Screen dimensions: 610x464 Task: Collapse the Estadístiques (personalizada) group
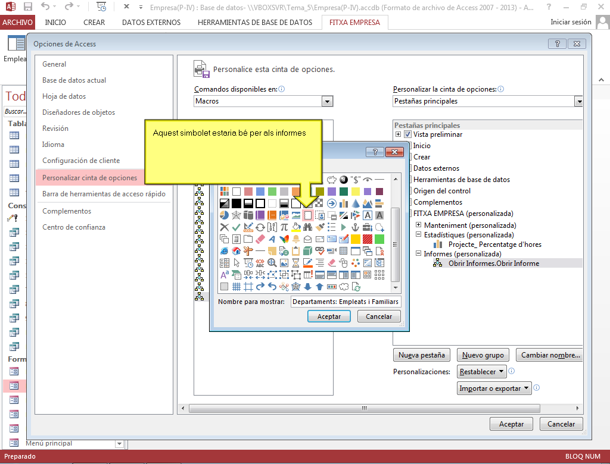coord(419,234)
